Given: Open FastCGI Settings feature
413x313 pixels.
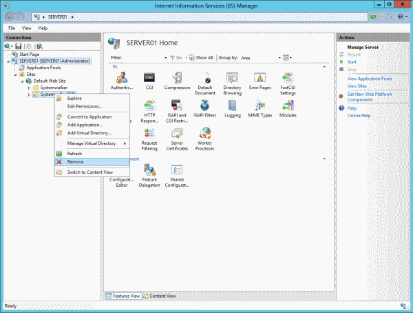Looking at the screenshot, I should (288, 83).
